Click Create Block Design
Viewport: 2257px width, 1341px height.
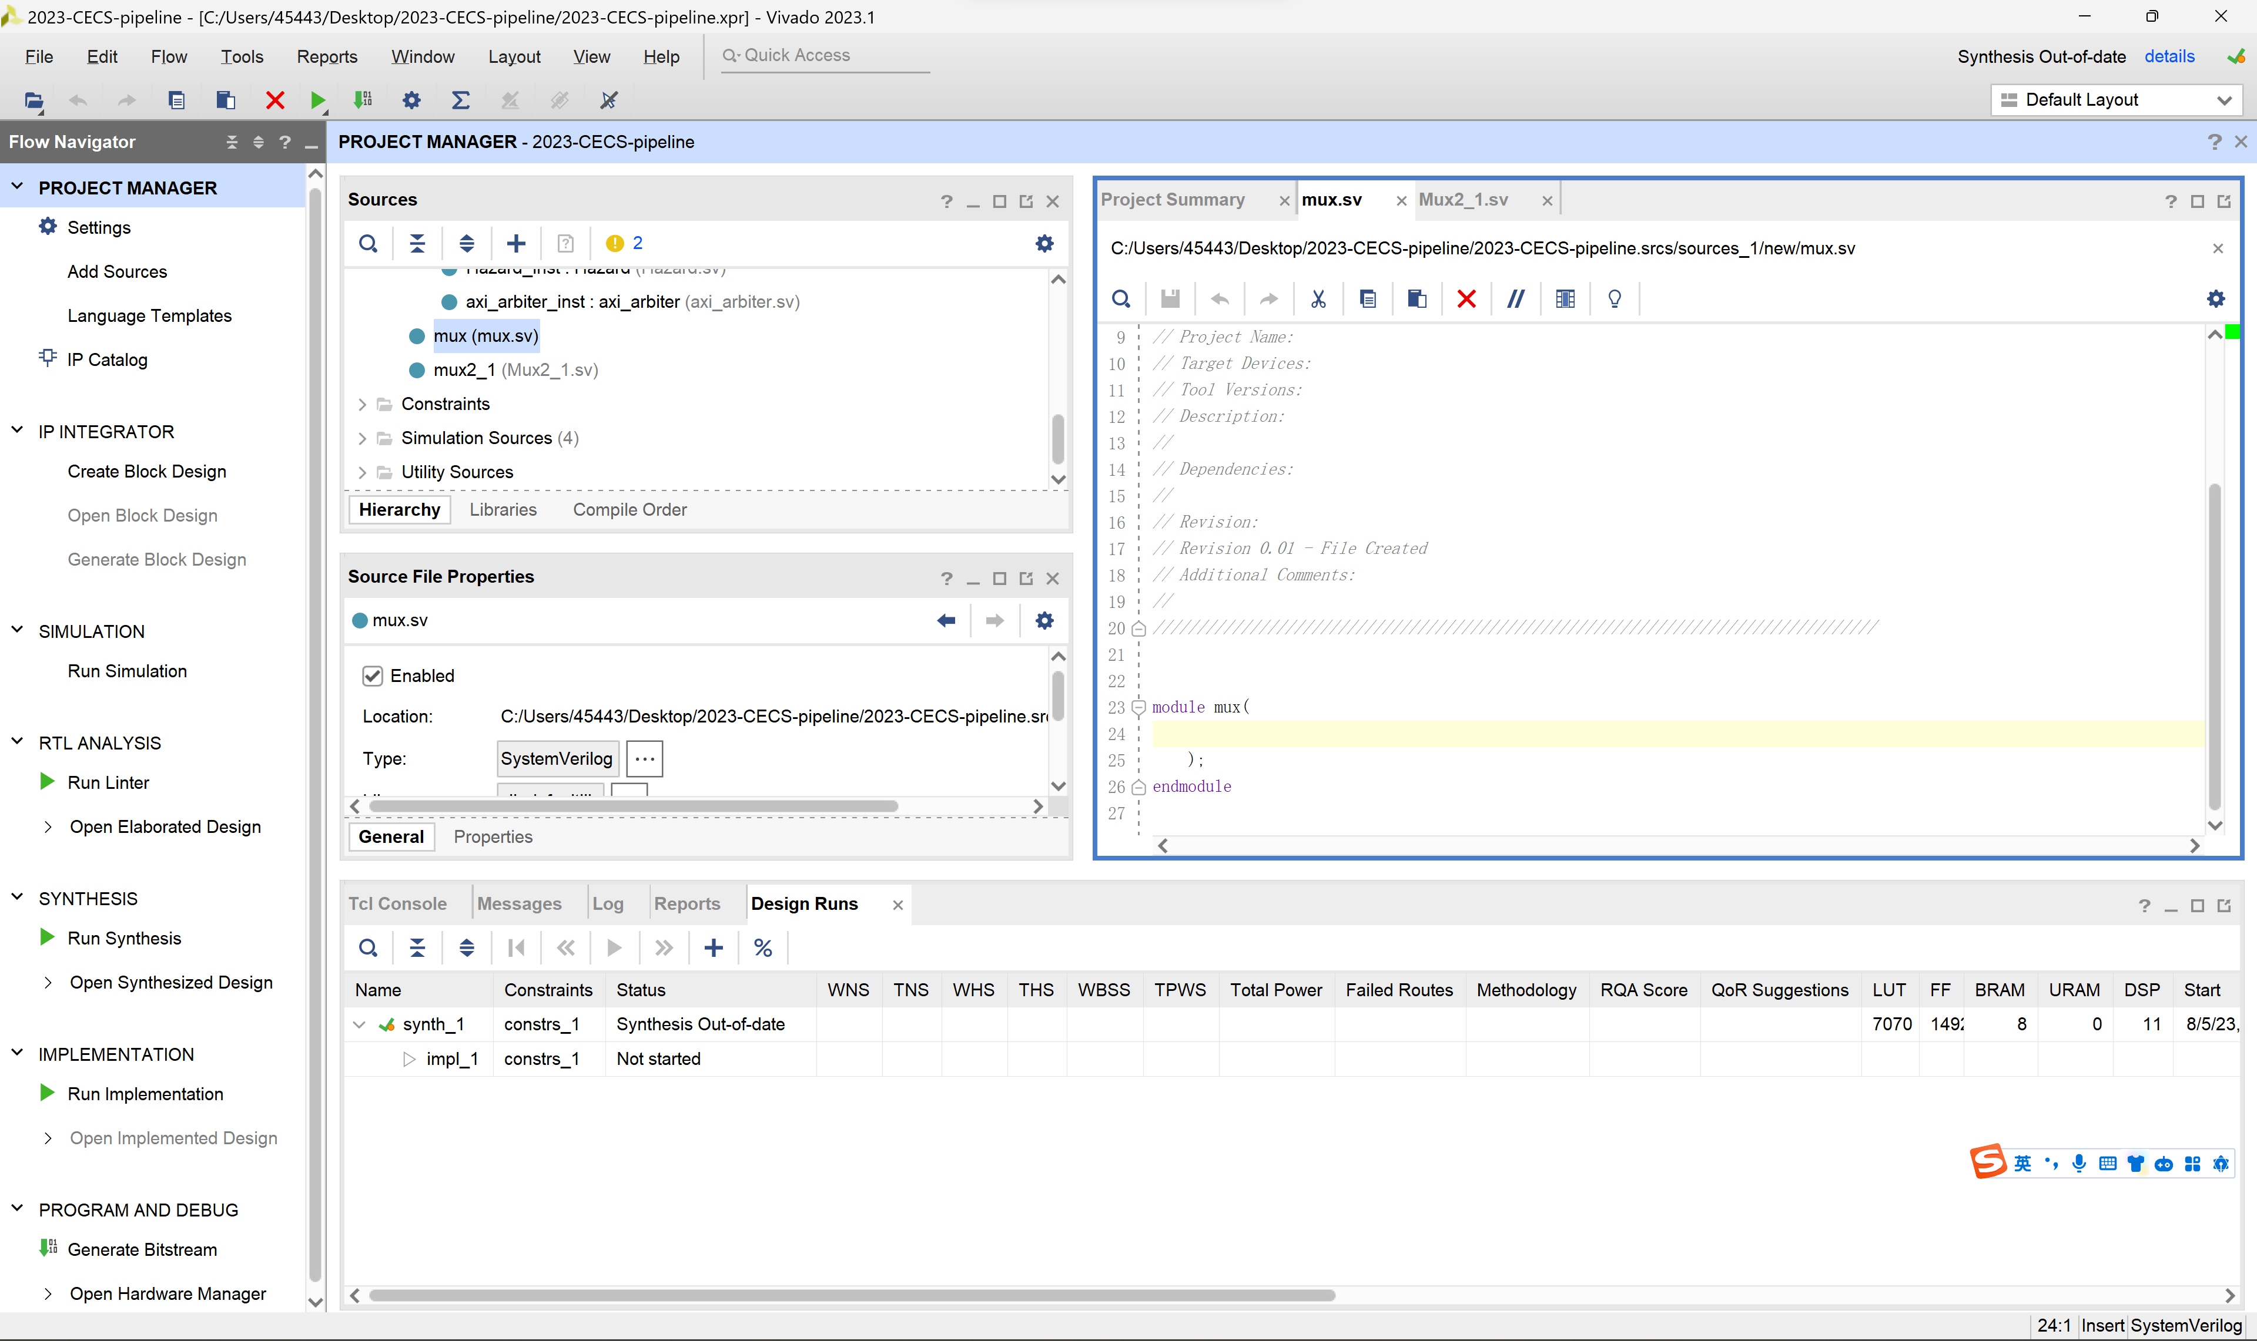click(146, 472)
